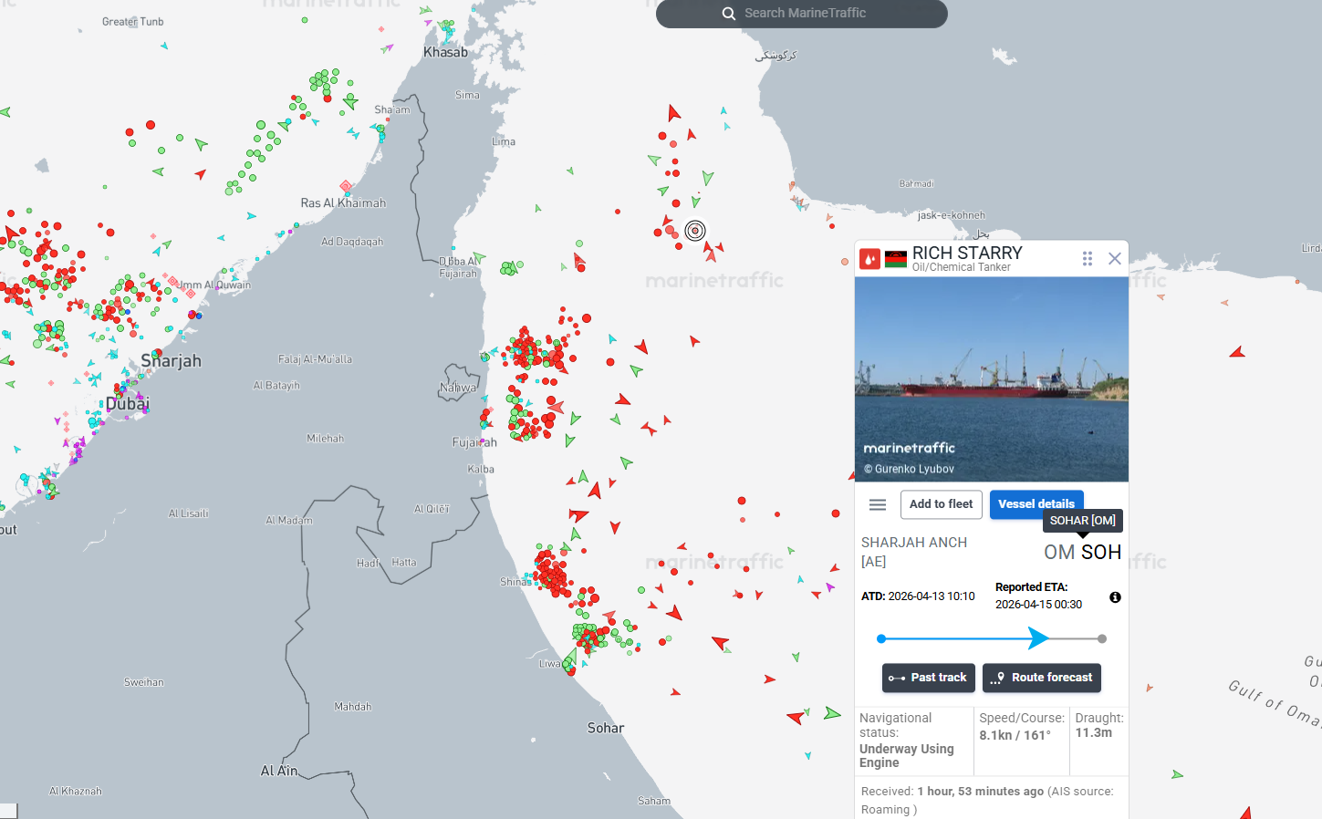Show the Past track of the vessel

(929, 678)
